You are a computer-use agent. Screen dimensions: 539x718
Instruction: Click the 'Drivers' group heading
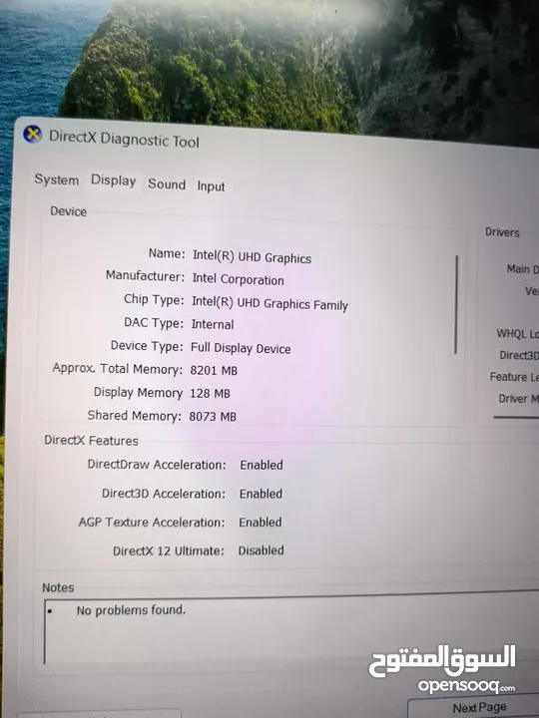[x=502, y=232]
